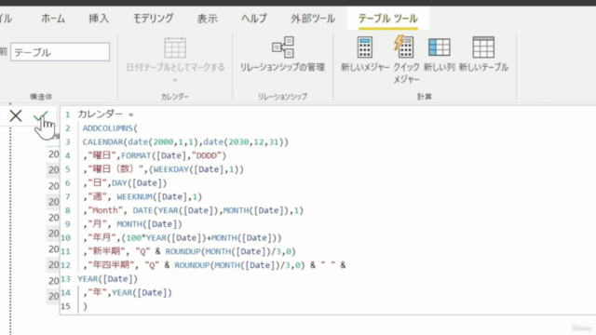Click MONTH([Date]) on line 9
The image size is (596, 335).
[149, 223]
